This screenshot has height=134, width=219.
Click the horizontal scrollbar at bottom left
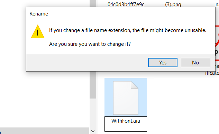coord(45,131)
